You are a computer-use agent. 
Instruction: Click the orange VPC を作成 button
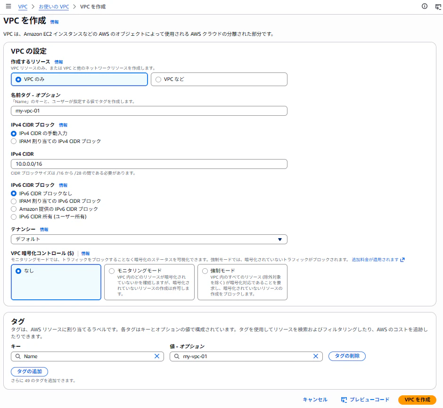point(417,400)
